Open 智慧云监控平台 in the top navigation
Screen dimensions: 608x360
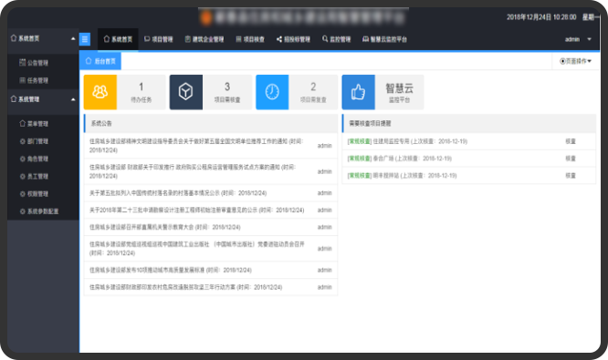[x=384, y=39]
